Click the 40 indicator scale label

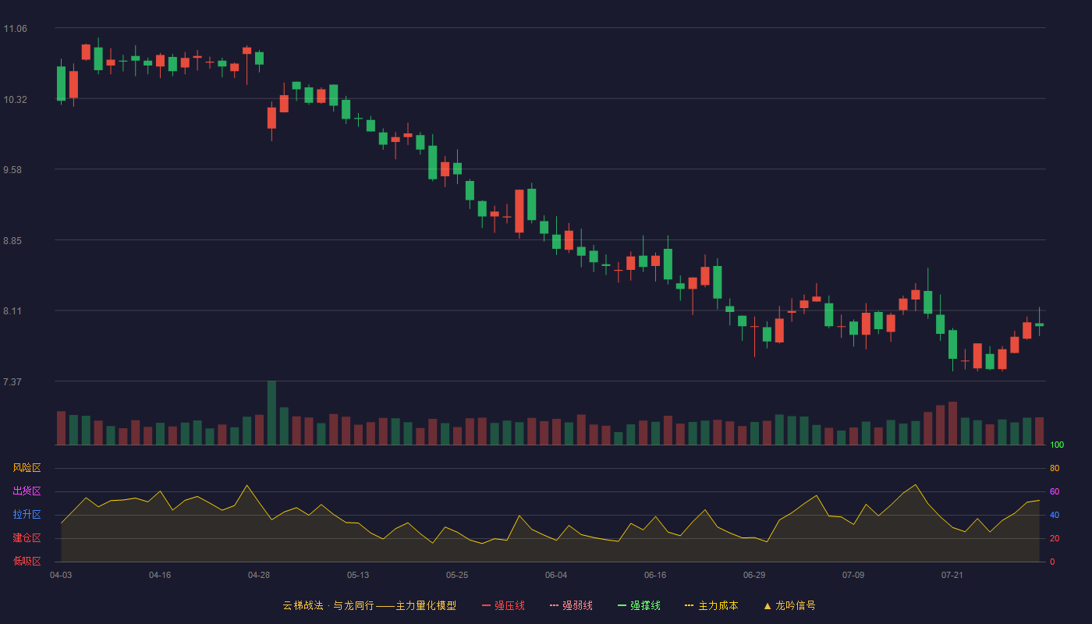(x=1055, y=515)
